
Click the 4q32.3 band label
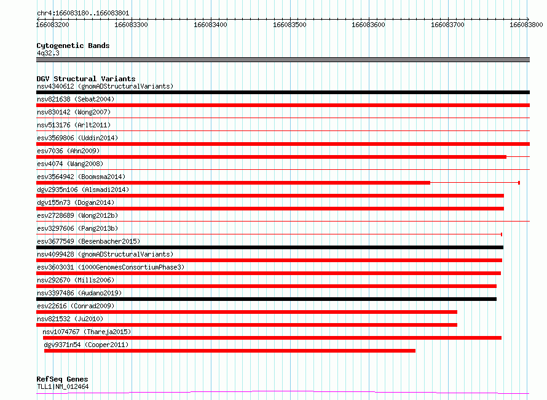48,53
